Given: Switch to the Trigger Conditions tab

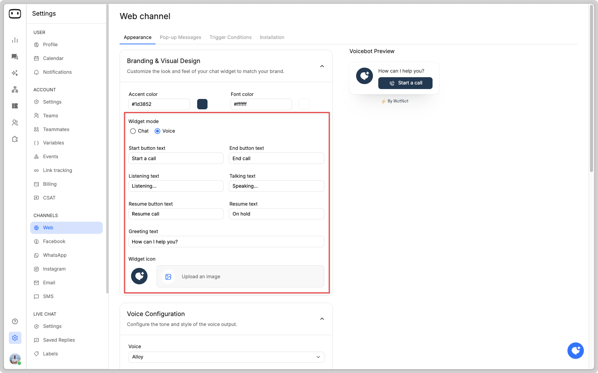Looking at the screenshot, I should [230, 37].
